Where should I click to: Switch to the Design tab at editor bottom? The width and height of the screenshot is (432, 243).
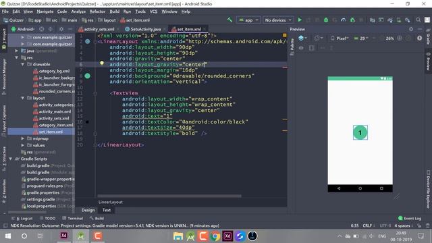[88, 210]
